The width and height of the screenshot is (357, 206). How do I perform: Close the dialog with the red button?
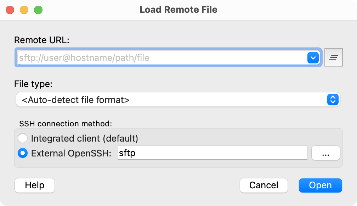coord(10,10)
